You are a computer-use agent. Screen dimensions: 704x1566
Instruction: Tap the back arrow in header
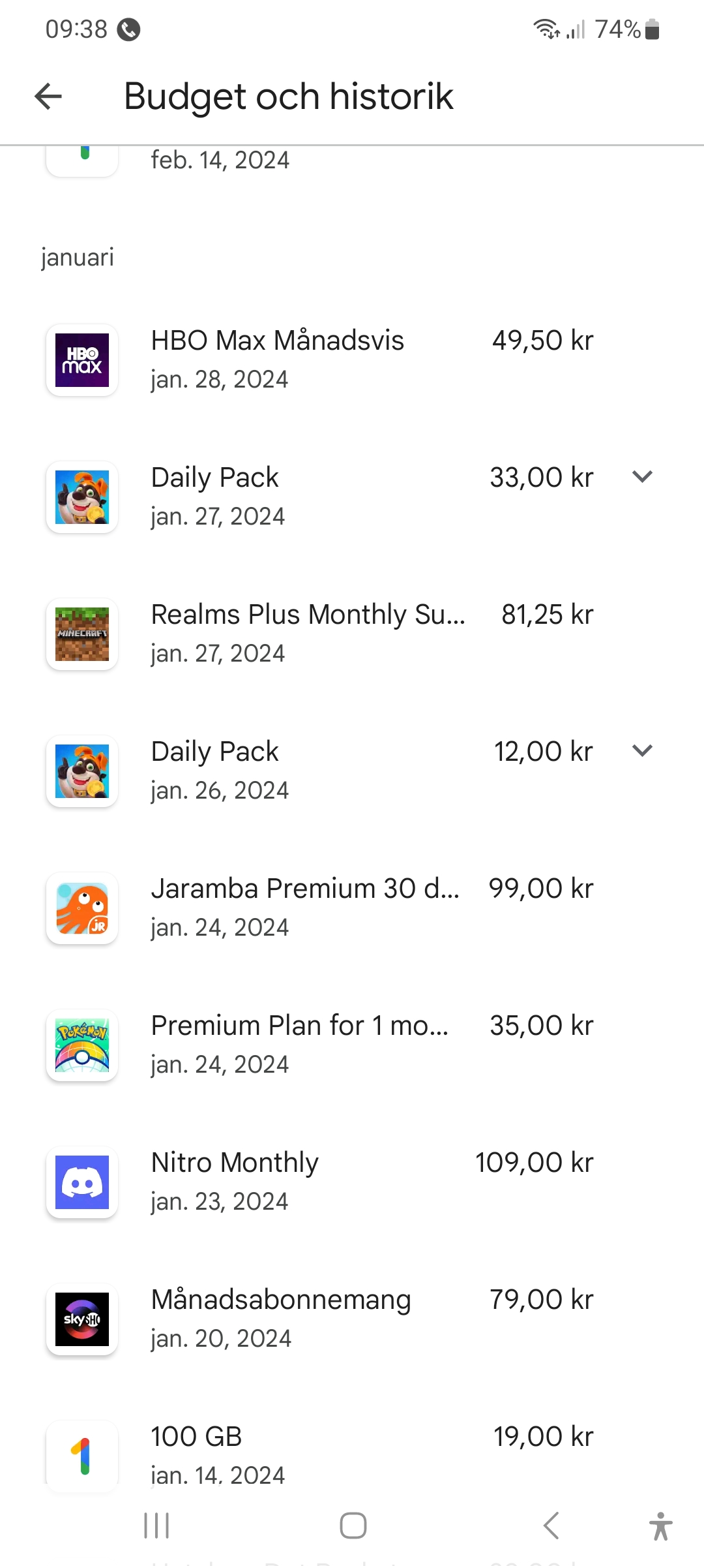pos(48,97)
